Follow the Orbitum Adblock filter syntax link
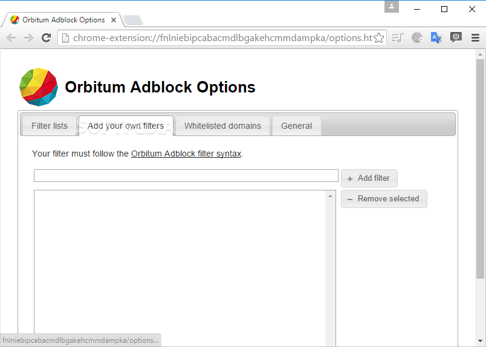 (186, 154)
